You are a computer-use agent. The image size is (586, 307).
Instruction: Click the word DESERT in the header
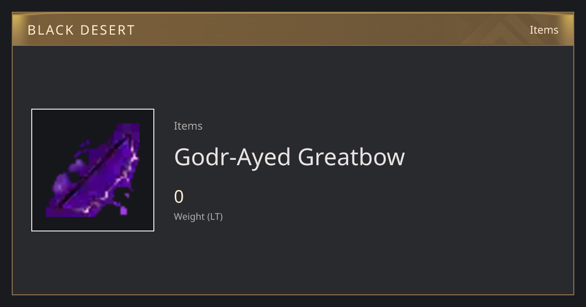pos(107,30)
